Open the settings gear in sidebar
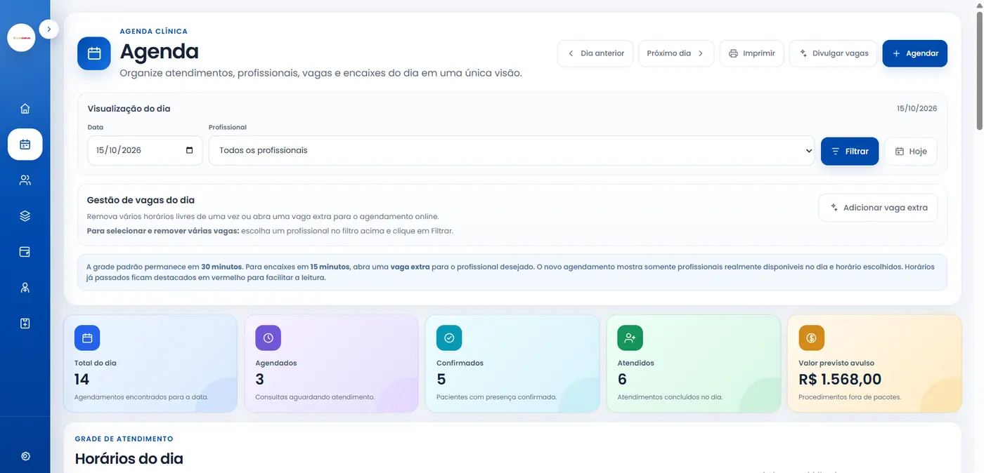 tap(26, 456)
